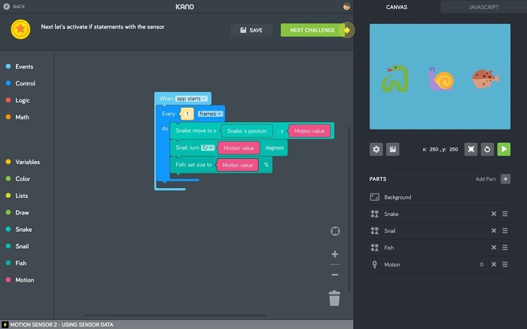Open the 'app starts' event dropdown
The width and height of the screenshot is (527, 329).
click(x=191, y=99)
